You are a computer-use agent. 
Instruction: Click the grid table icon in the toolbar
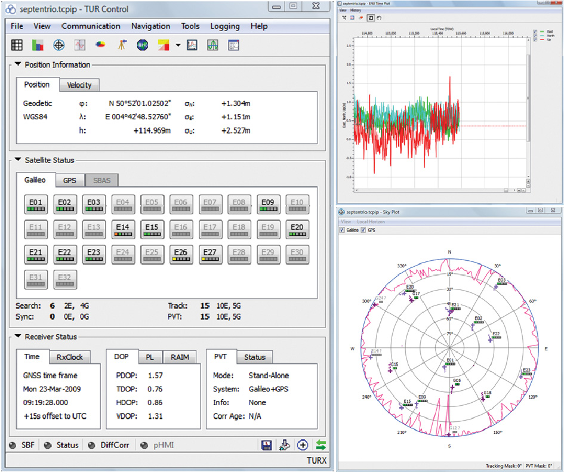pyautogui.click(x=17, y=45)
